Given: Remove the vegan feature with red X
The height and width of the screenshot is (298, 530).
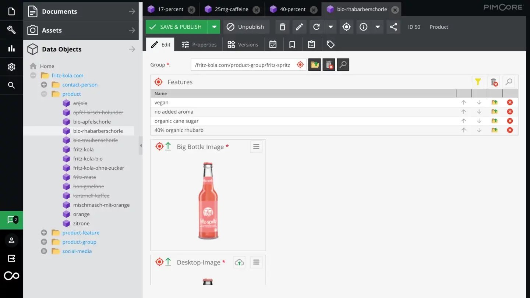Looking at the screenshot, I should pos(510,102).
